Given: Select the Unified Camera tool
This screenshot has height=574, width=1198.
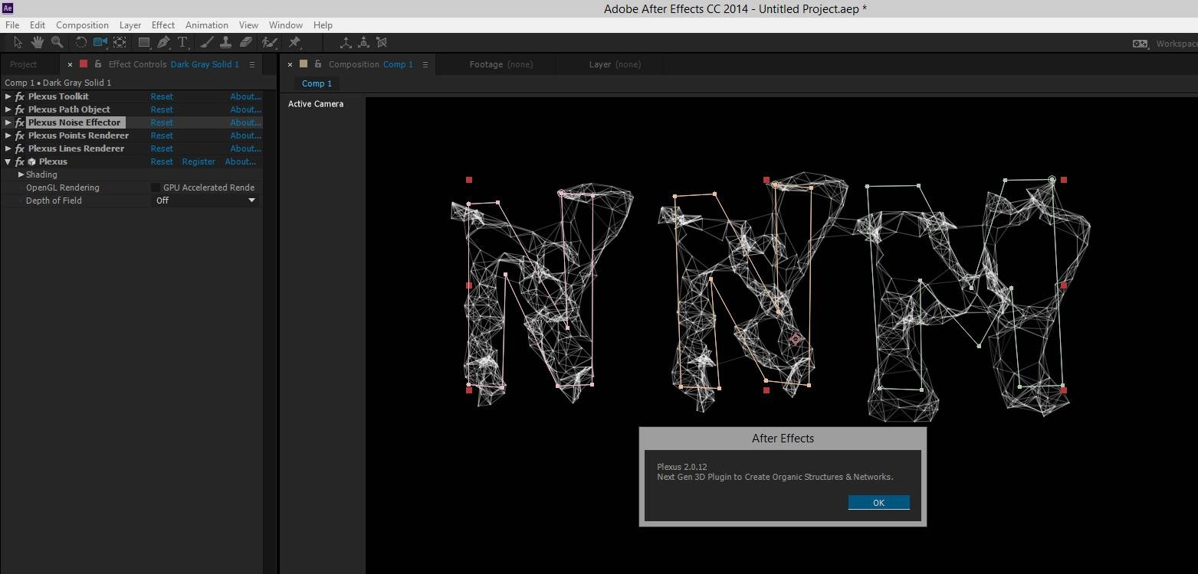Looking at the screenshot, I should [x=100, y=42].
